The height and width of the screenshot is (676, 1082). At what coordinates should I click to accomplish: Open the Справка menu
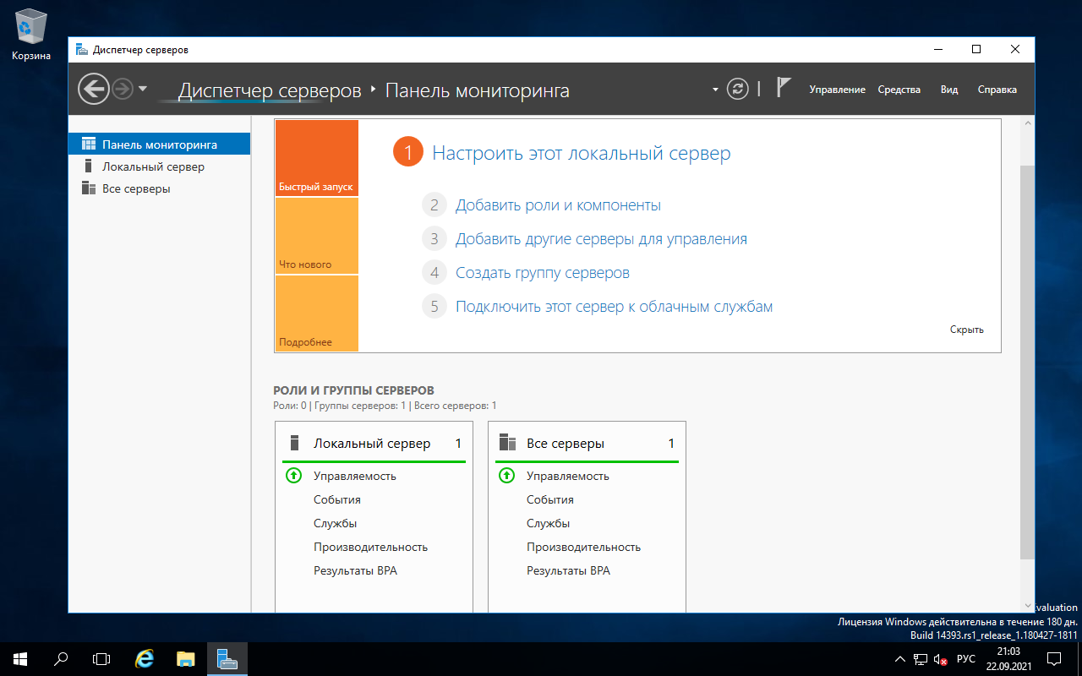pos(997,90)
